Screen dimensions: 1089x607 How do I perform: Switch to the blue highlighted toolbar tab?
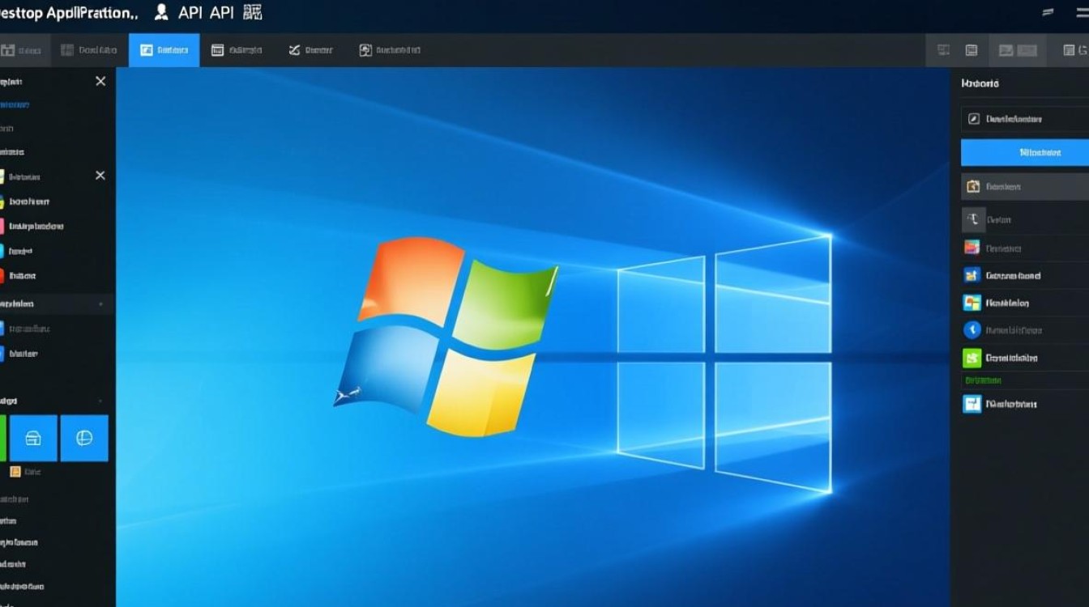point(163,49)
